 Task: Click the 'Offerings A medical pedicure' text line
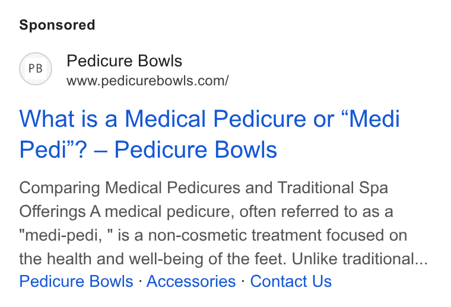(x=206, y=212)
